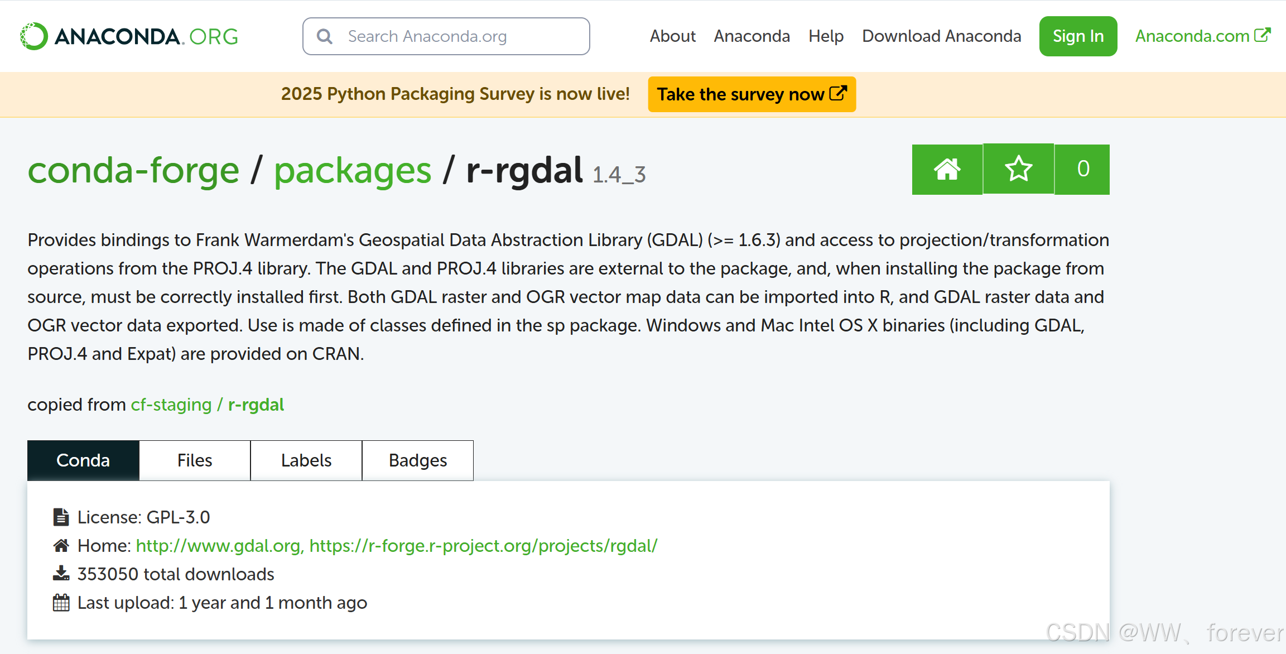The width and height of the screenshot is (1286, 654).
Task: Click the external-link icon on Anaconda.com
Action: click(1262, 35)
